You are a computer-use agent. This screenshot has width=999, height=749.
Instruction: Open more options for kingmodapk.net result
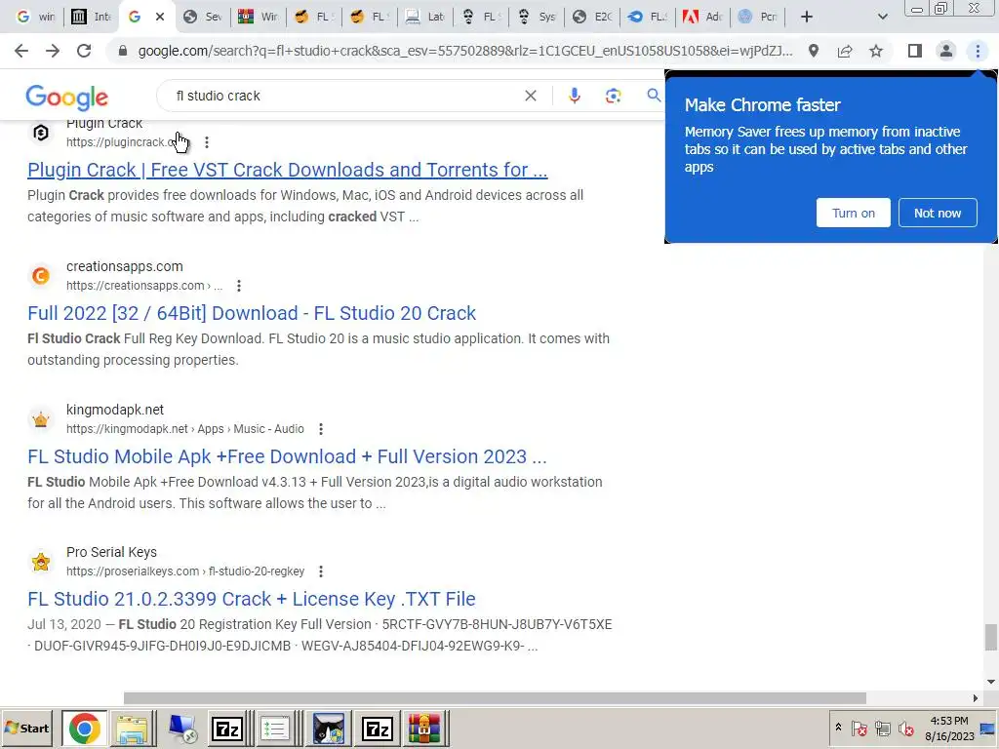tap(320, 429)
